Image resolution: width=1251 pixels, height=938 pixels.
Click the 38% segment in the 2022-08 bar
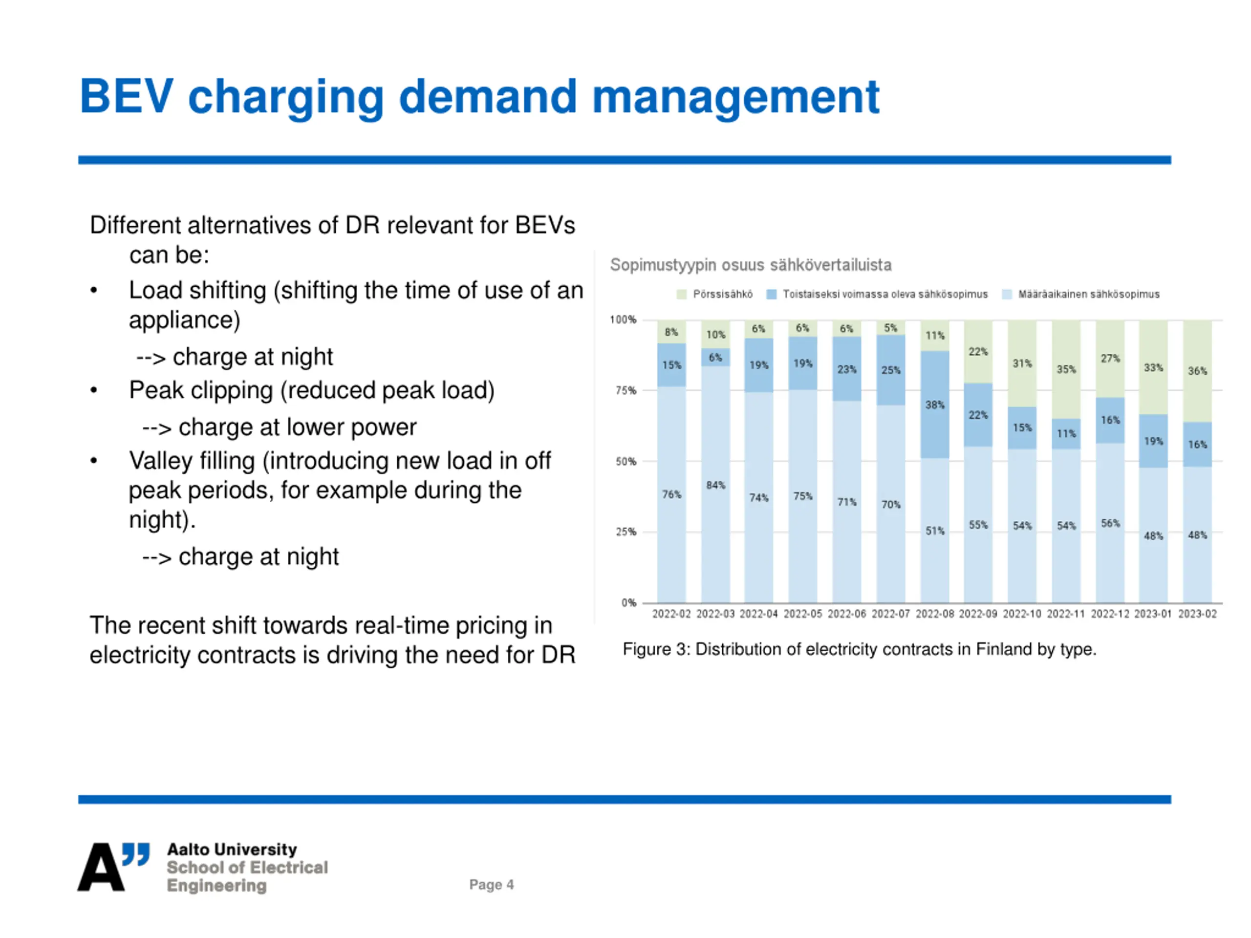934,404
